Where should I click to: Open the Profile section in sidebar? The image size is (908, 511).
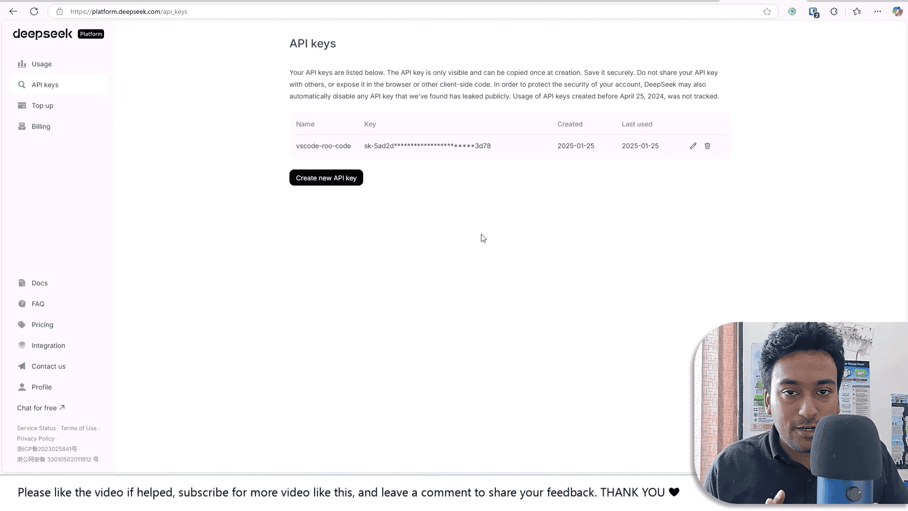pos(42,387)
